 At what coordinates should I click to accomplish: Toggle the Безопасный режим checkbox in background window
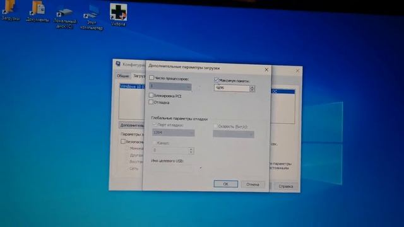[123, 141]
